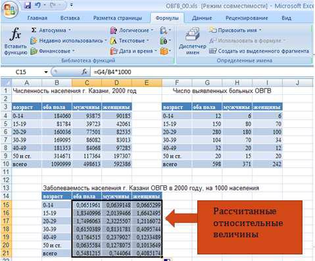Click cell containing 314671
This screenshot has width=315, height=261.
(x=57, y=156)
